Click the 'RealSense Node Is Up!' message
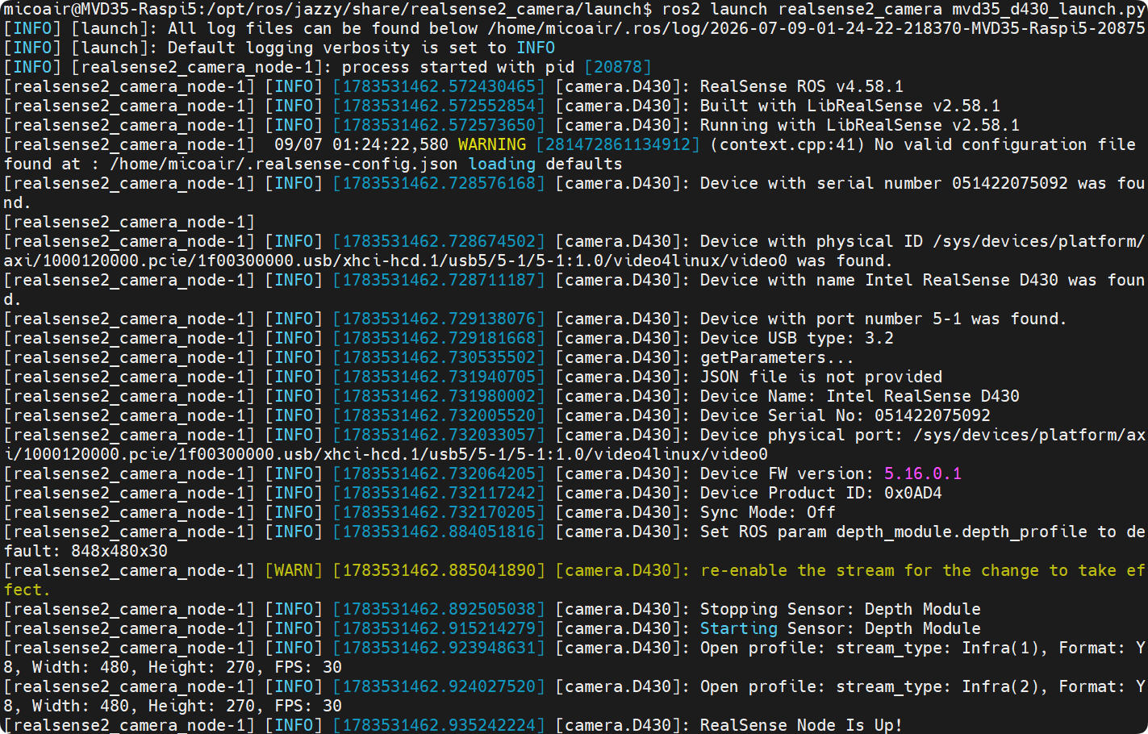1148x734 pixels. pos(801,725)
